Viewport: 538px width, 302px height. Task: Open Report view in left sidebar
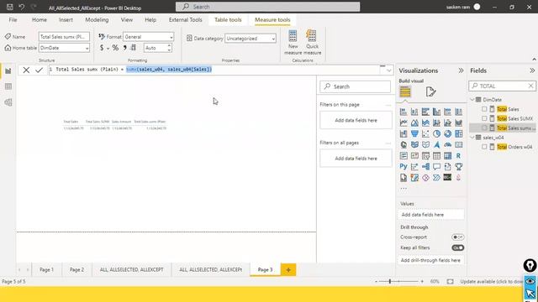coord(8,70)
